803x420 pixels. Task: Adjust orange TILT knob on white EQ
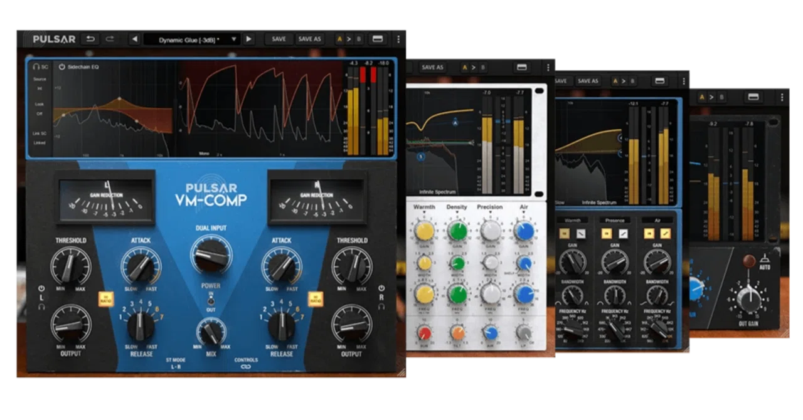[457, 332]
